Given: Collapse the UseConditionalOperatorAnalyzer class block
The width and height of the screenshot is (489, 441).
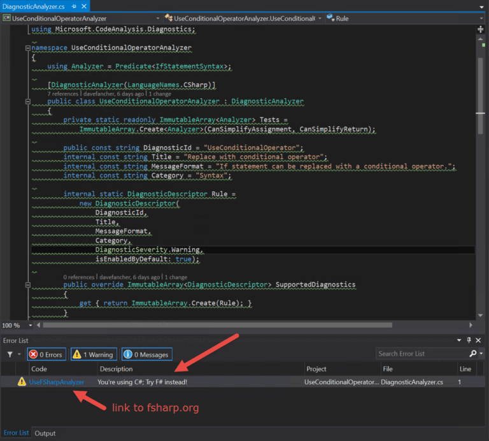Looking at the screenshot, I should (x=28, y=102).
